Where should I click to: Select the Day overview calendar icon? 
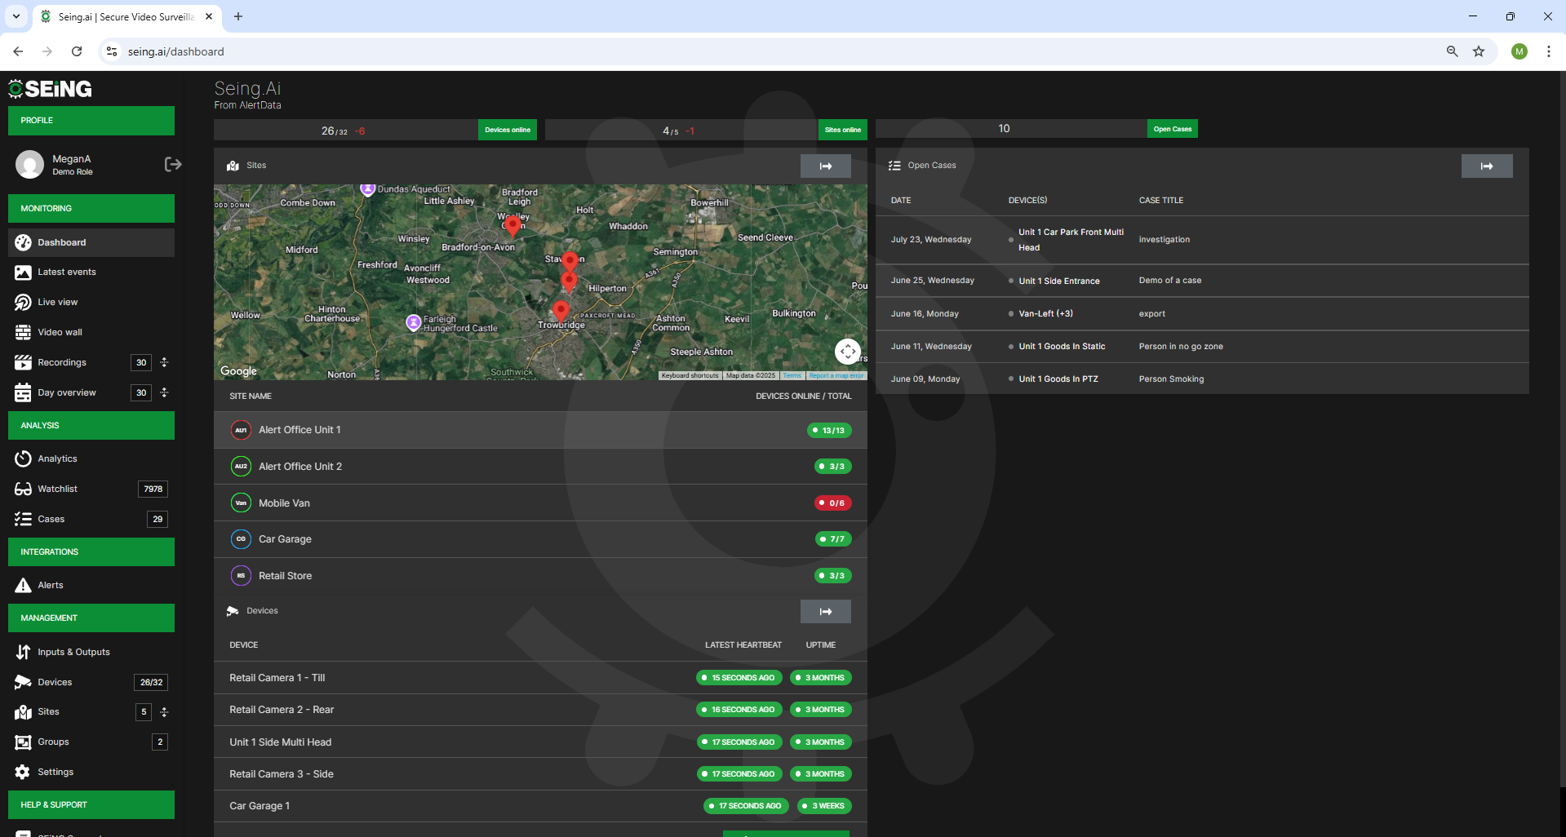(24, 392)
